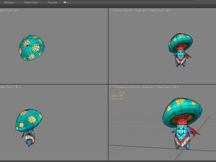Open the Front viewport Smooth + Highlights shading menu
This screenshot has height=162, width=216.
136,10
